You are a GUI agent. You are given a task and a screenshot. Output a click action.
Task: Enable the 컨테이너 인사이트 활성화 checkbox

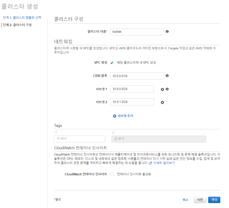point(112,174)
